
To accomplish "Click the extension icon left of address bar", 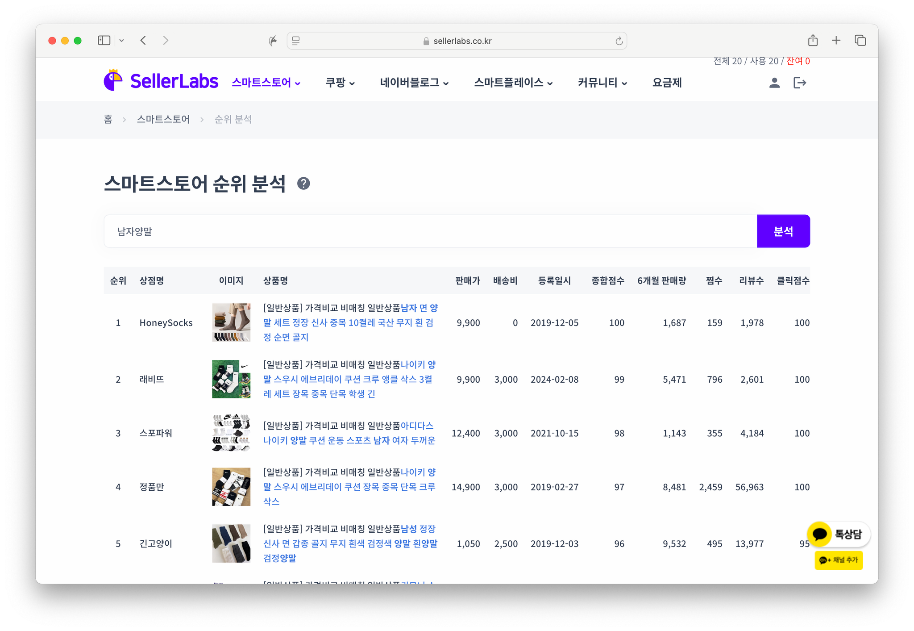I will (273, 41).
